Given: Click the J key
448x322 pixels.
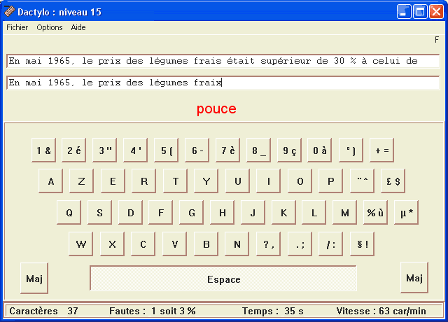Looking at the screenshot, I should tap(253, 213).
